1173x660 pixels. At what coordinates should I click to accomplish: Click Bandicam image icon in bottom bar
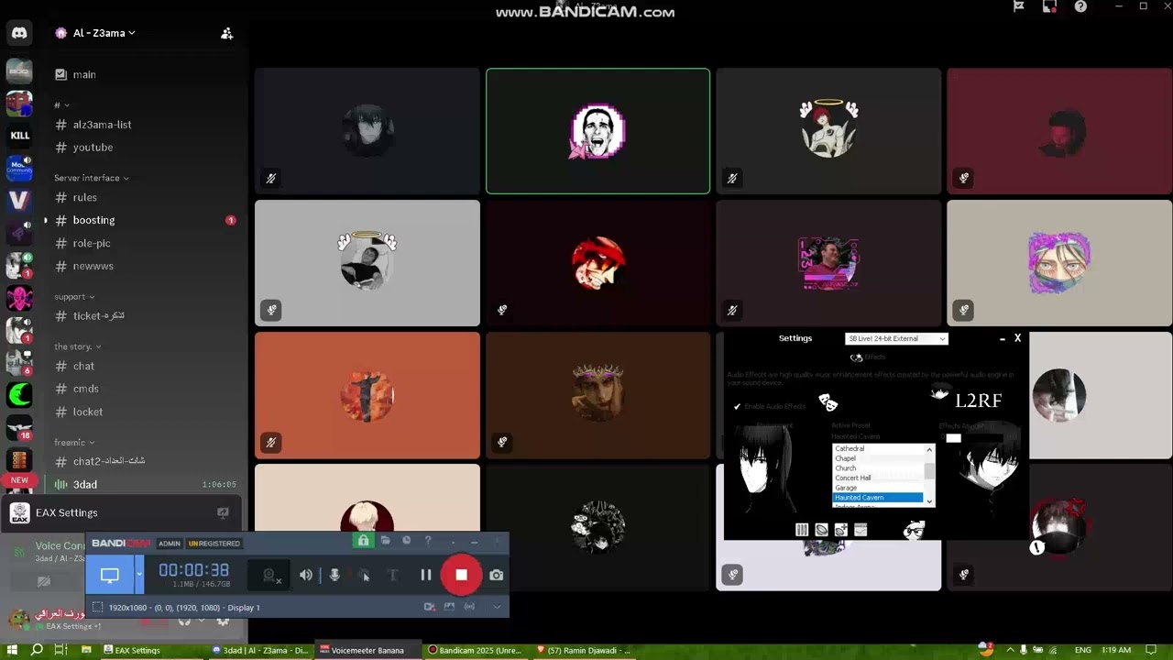(x=449, y=606)
